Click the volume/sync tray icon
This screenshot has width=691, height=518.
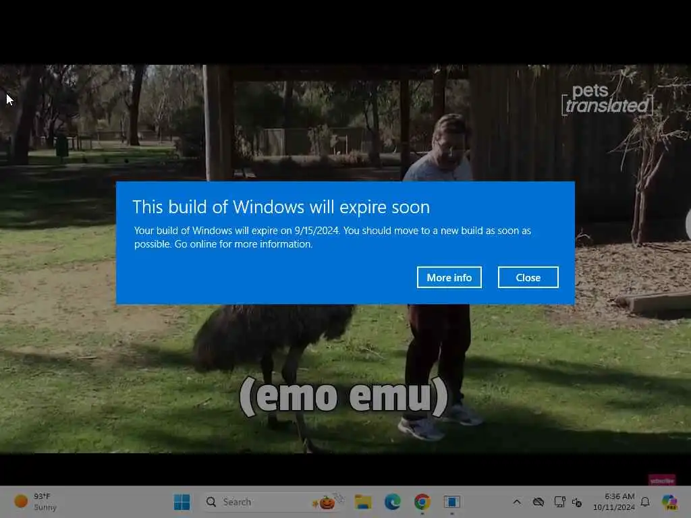577,502
